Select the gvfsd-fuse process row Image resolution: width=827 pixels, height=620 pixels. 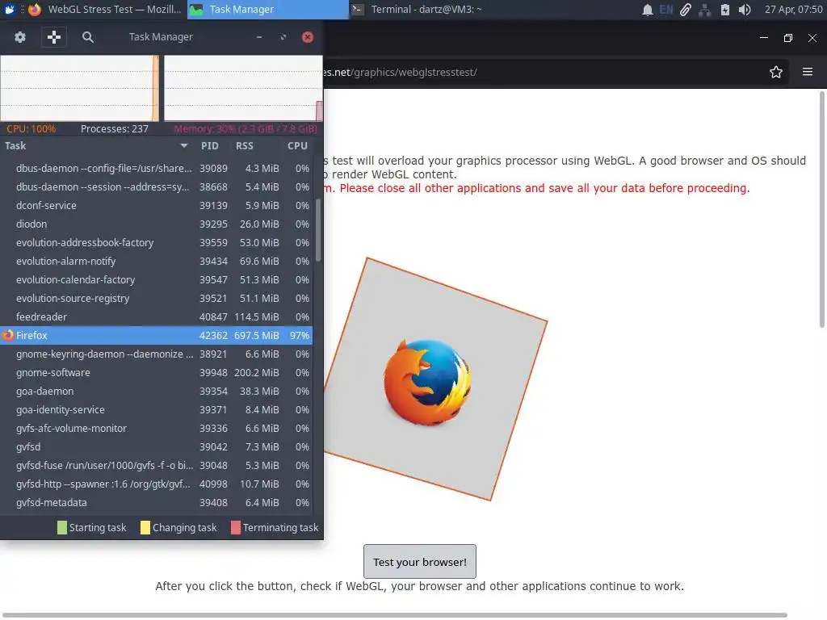click(156, 466)
